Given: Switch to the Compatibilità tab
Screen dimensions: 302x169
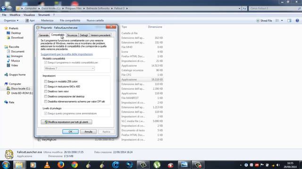Looking at the screenshot, I should pos(58,35).
